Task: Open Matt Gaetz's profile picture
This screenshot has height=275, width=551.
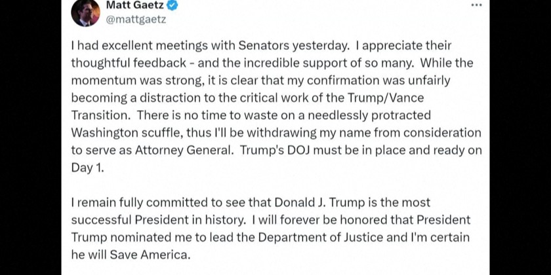Action: pyautogui.click(x=85, y=12)
